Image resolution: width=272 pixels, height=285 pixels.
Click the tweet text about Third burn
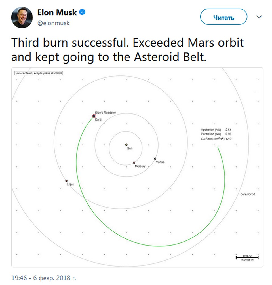click(x=127, y=50)
